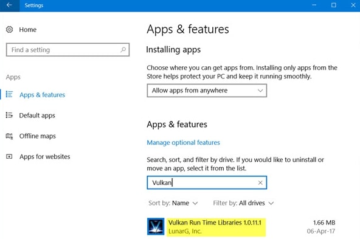
Task: Clear the Vulkan search text with X
Action: (260, 183)
